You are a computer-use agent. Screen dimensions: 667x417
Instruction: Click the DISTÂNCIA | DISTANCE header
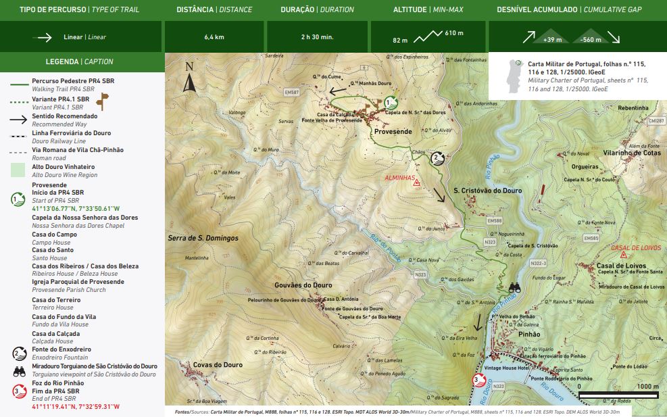[x=214, y=10]
